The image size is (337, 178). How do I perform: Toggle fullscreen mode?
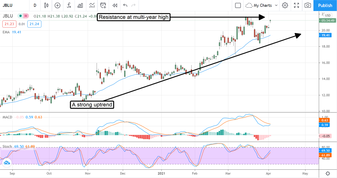(296, 5)
